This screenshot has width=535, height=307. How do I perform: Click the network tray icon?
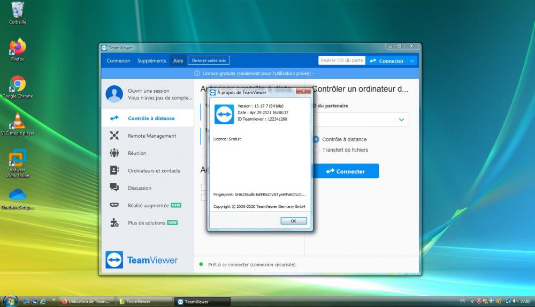[x=508, y=301]
